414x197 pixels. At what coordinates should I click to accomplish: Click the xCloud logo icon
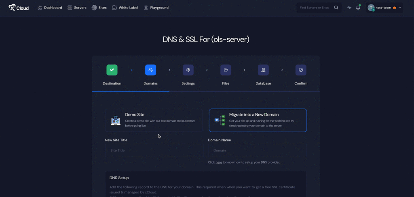coord(12,7)
